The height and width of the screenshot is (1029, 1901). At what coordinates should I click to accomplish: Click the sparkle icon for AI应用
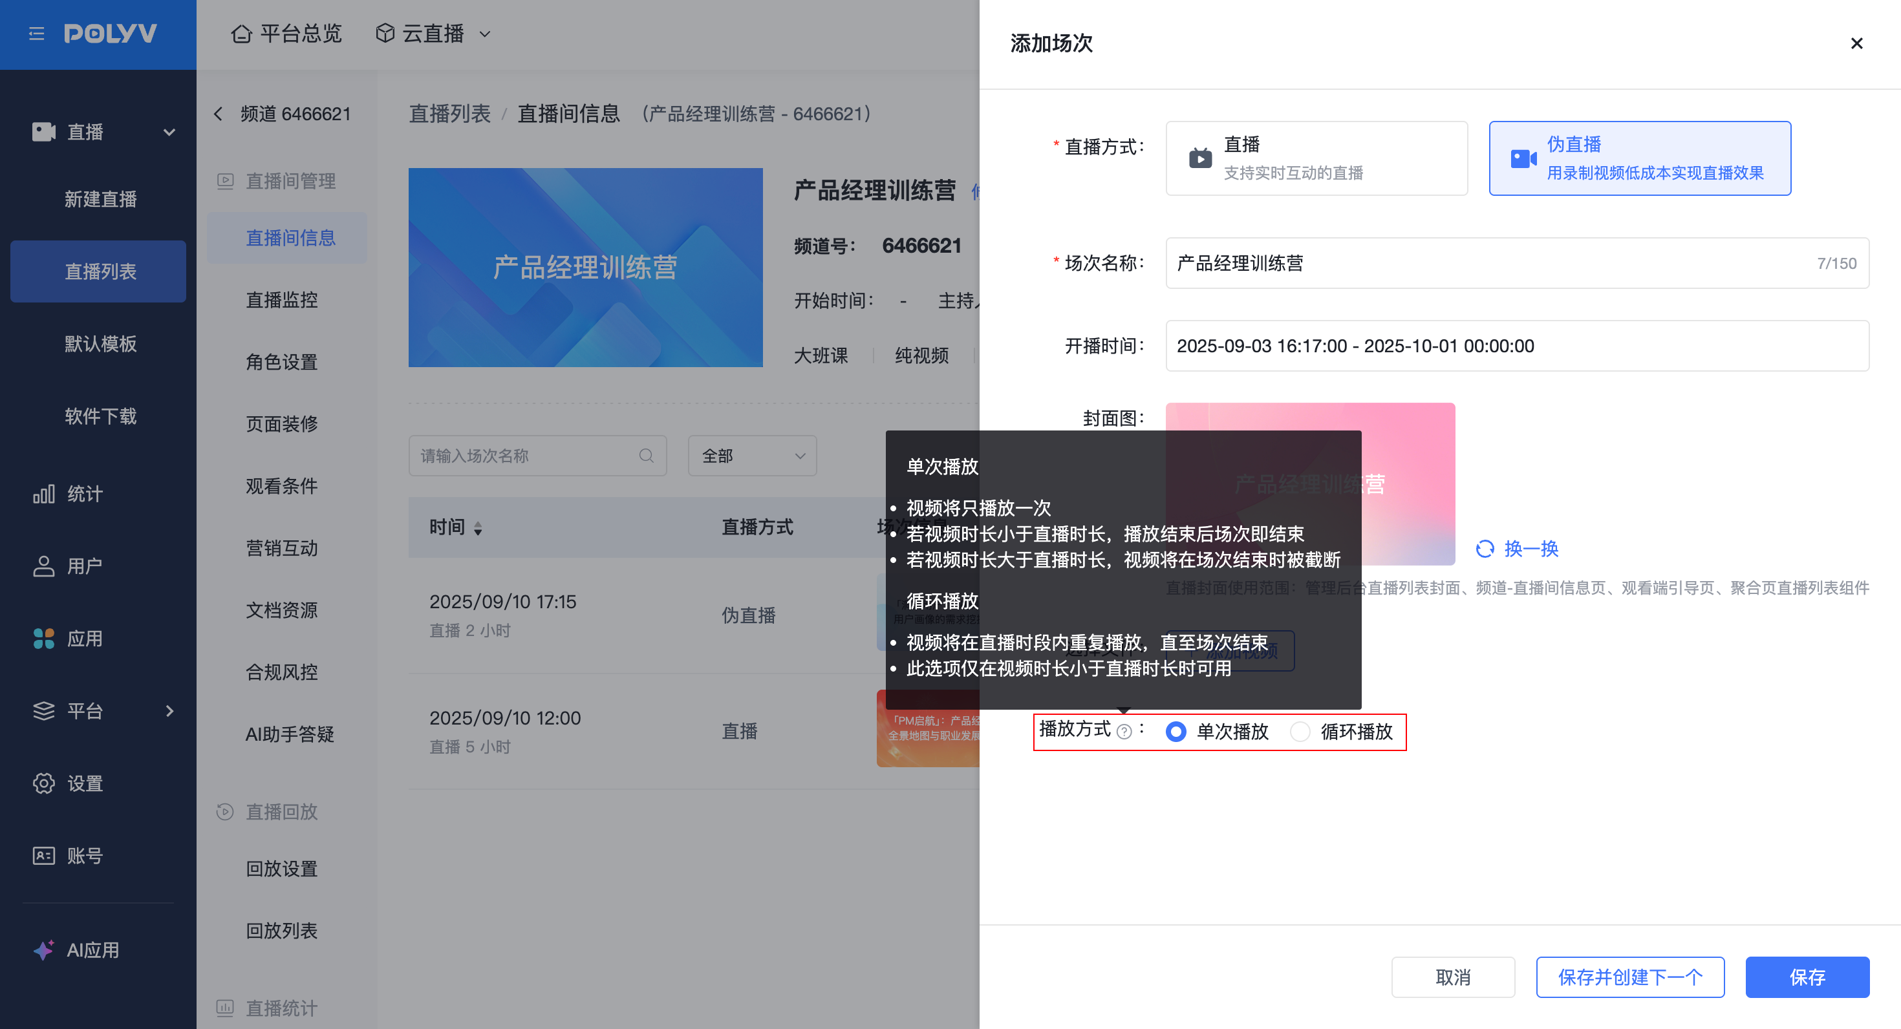pyautogui.click(x=43, y=950)
